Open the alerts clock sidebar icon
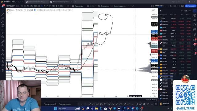The image size is (197, 111). pos(195,15)
